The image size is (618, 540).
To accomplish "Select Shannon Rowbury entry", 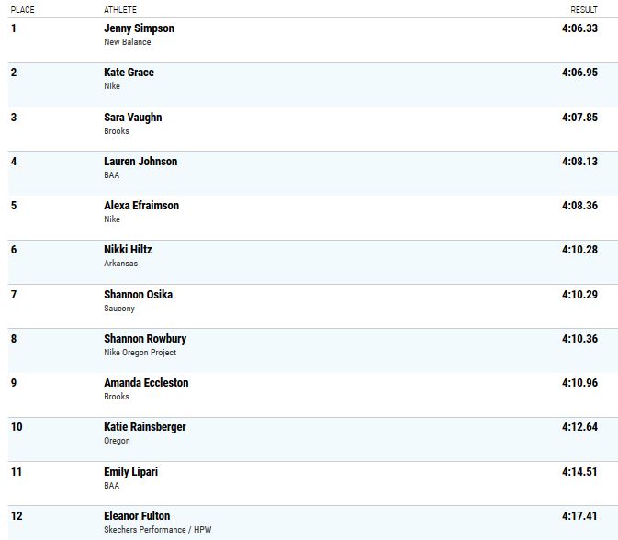I will tap(145, 339).
